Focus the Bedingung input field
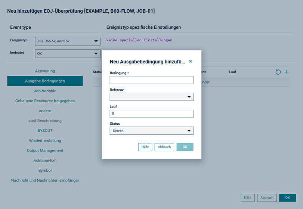303x209 pixels. click(x=152, y=80)
